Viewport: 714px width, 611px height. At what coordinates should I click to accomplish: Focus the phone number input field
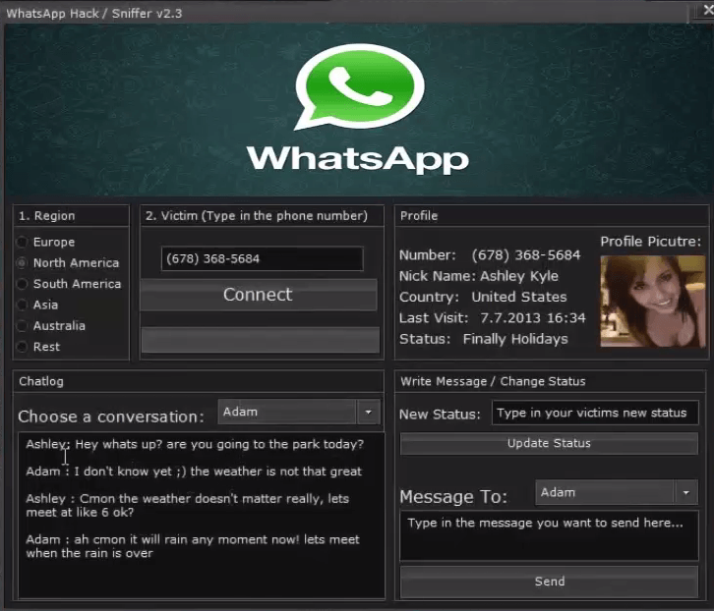click(x=263, y=259)
